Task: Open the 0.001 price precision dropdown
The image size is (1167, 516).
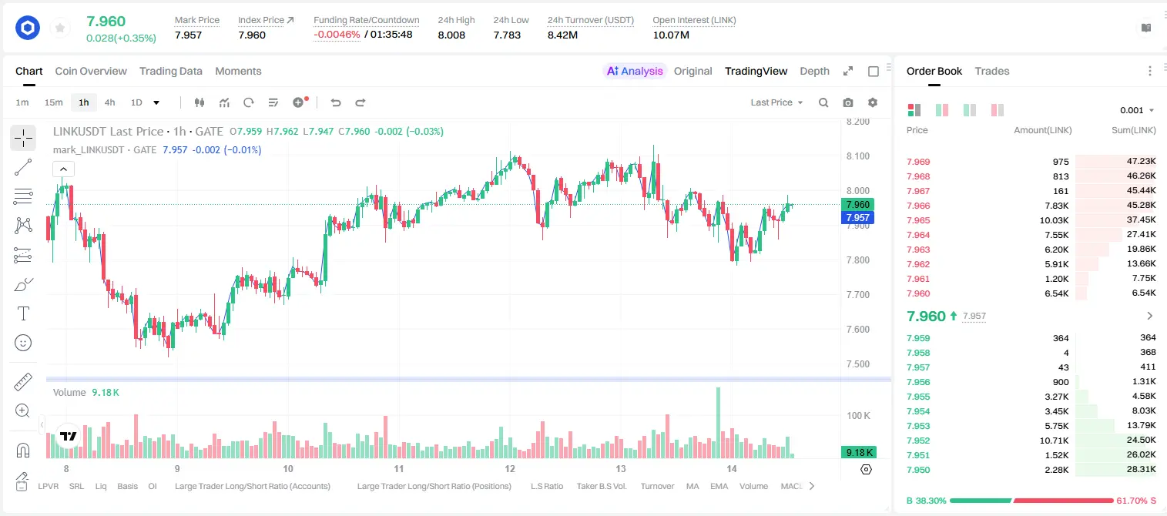Action: tap(1137, 110)
